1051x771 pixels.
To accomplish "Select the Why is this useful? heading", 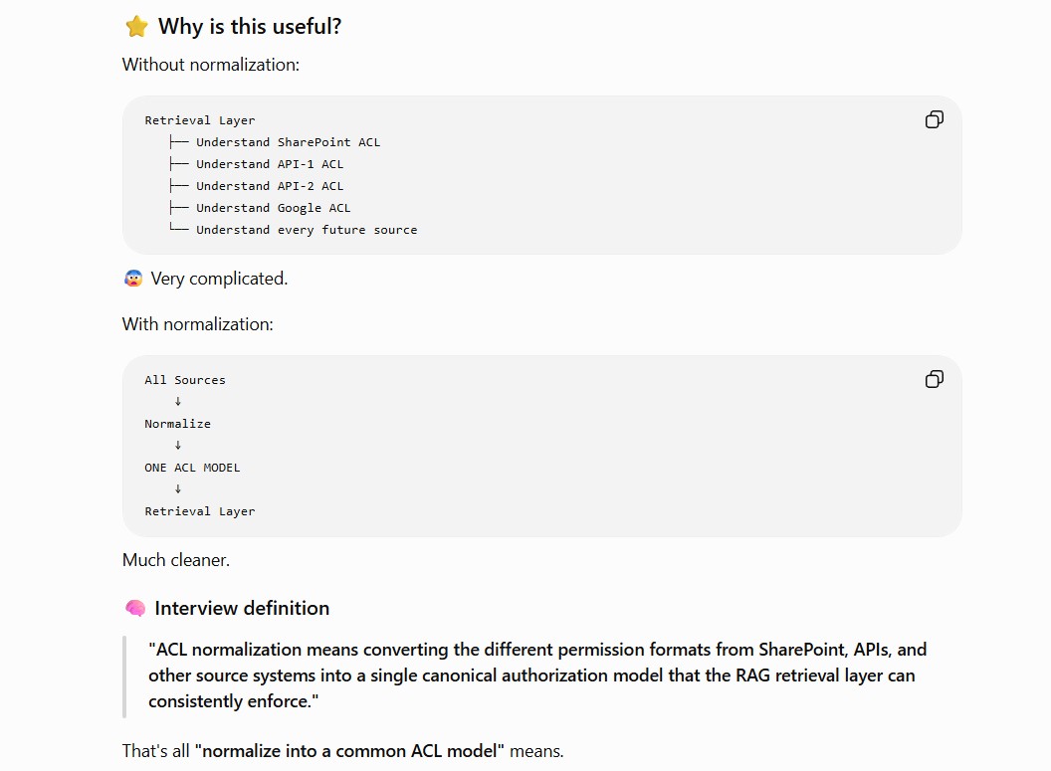I will [x=250, y=27].
